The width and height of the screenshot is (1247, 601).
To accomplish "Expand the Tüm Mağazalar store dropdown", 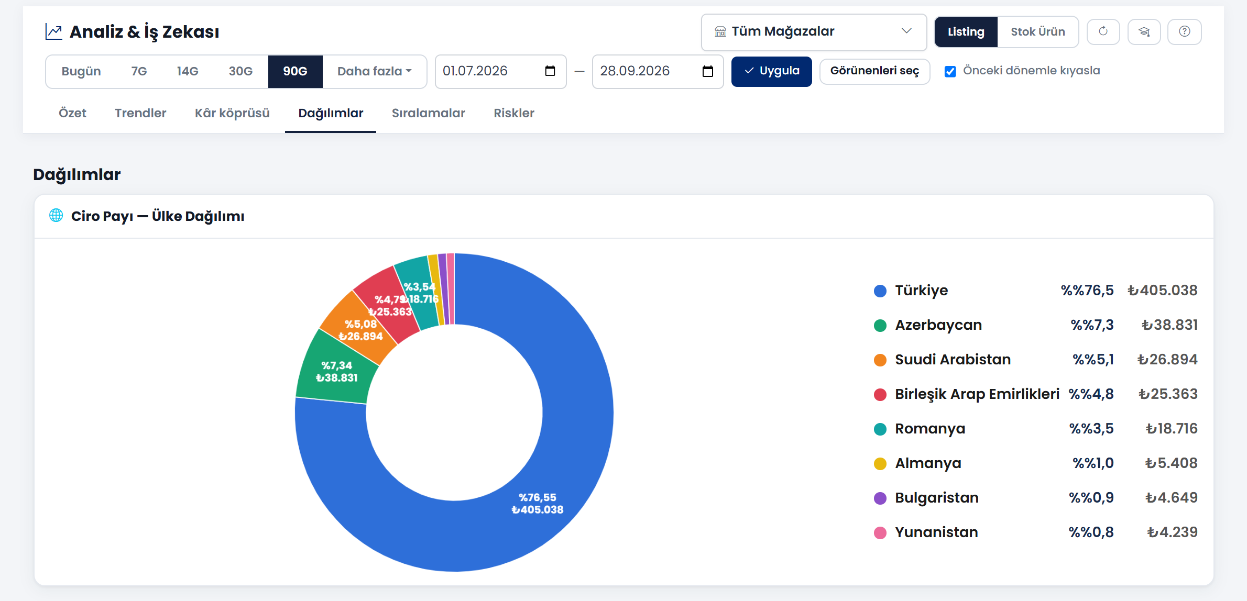I will (x=814, y=32).
